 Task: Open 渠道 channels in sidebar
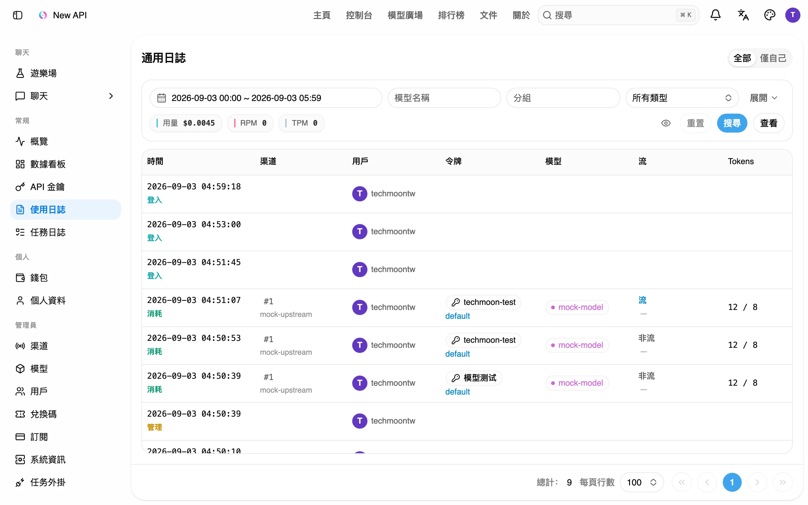pyautogui.click(x=65, y=346)
